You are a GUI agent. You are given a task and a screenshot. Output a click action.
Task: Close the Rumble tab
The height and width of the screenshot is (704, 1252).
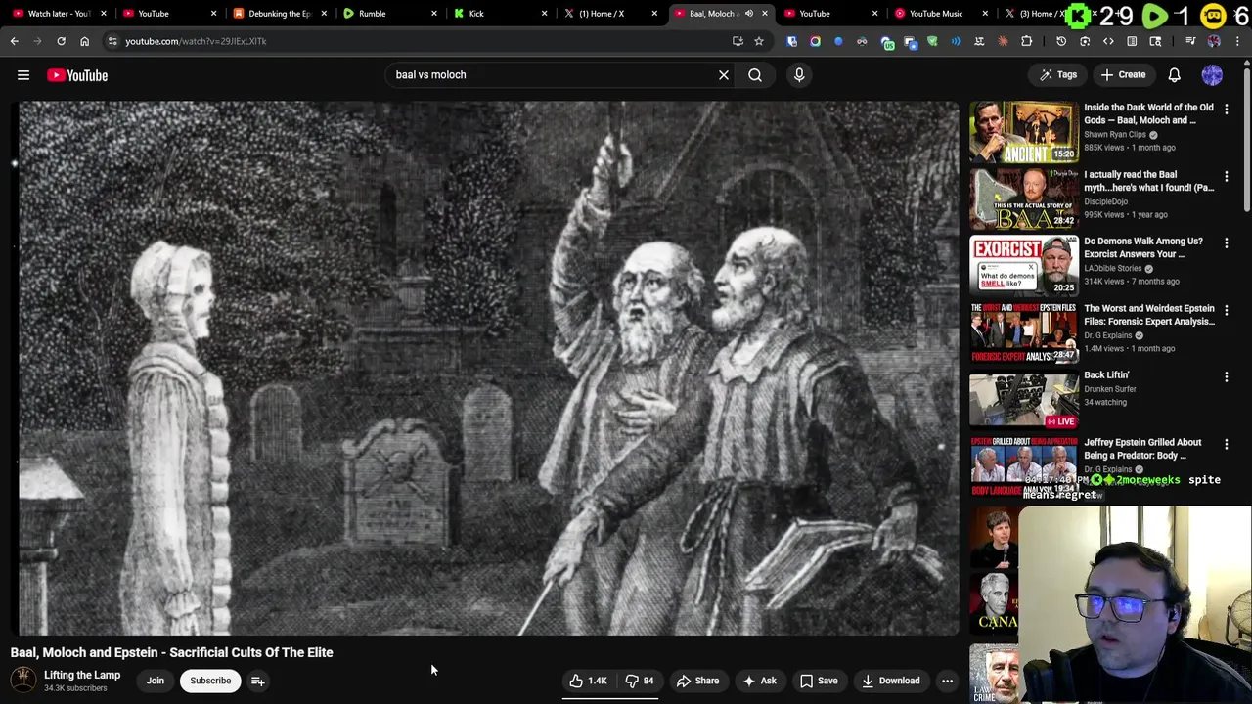[x=433, y=14]
